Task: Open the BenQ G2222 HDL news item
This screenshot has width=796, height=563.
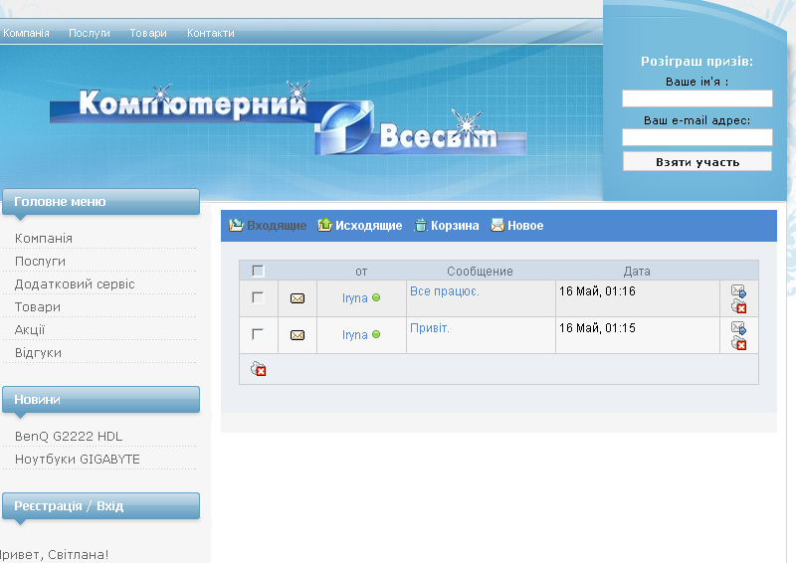Action: tap(69, 436)
